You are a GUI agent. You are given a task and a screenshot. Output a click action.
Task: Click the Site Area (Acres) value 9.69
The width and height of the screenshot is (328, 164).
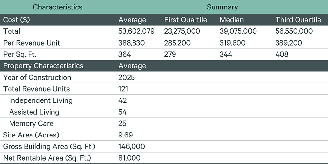click(126, 135)
